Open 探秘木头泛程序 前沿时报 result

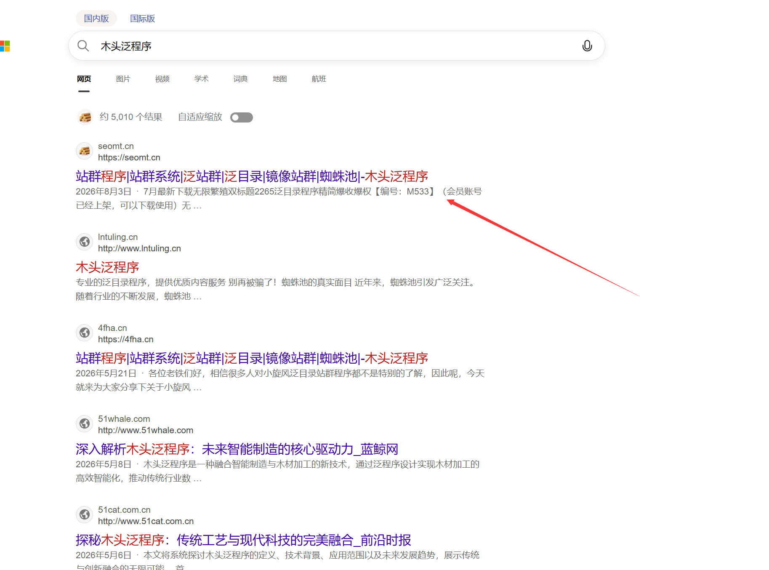click(x=243, y=540)
